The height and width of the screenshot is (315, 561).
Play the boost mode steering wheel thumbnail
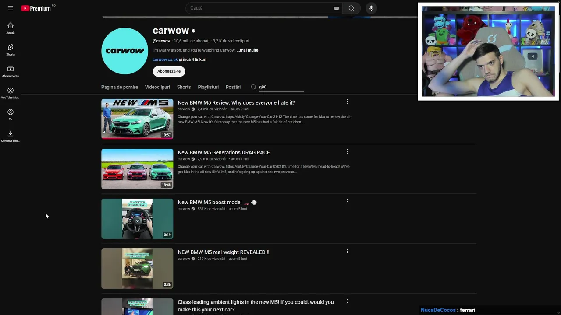137,219
